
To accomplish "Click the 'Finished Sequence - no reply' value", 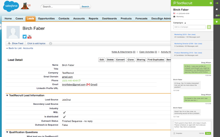I will (x=77, y=121).
